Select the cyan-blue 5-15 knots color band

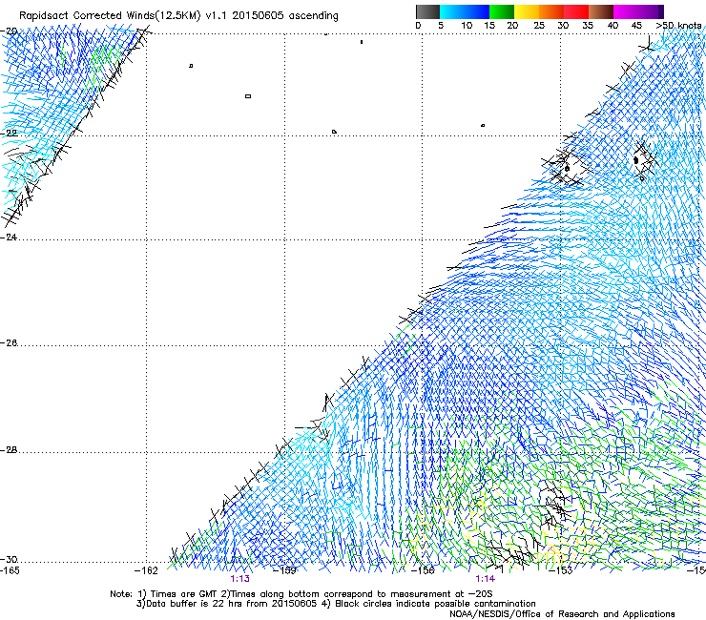(465, 11)
